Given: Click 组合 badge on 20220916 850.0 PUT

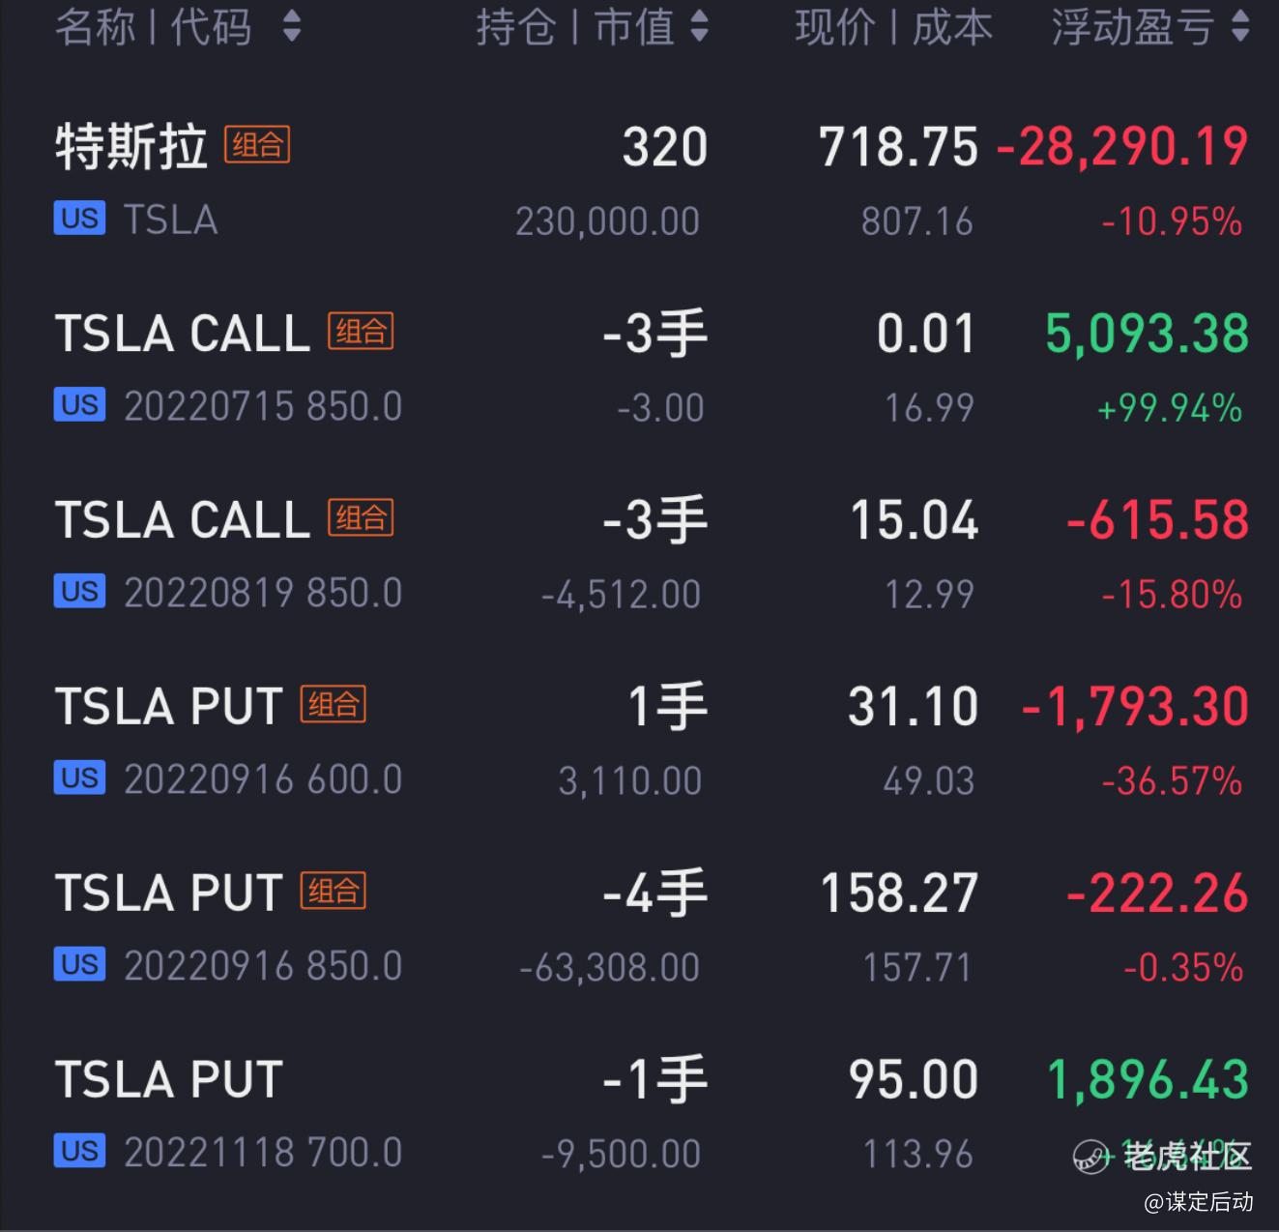Looking at the screenshot, I should (x=334, y=891).
